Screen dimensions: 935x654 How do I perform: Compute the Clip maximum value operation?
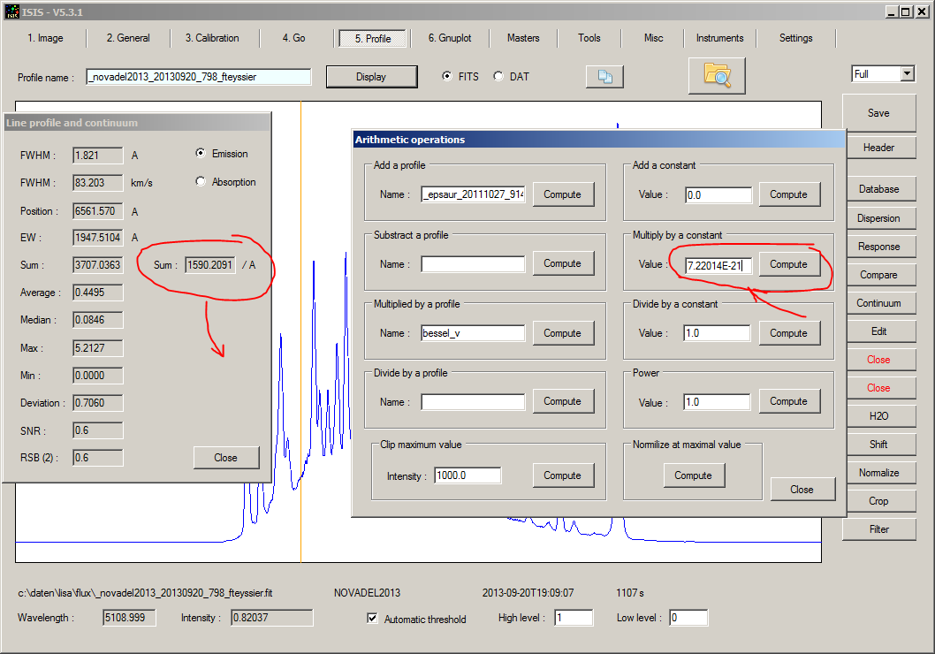click(563, 475)
